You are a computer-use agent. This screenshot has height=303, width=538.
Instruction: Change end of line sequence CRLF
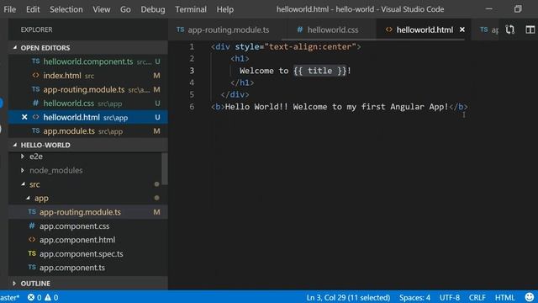click(x=477, y=297)
